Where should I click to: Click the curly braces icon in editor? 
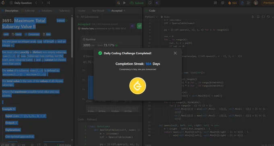pos(264,17)
